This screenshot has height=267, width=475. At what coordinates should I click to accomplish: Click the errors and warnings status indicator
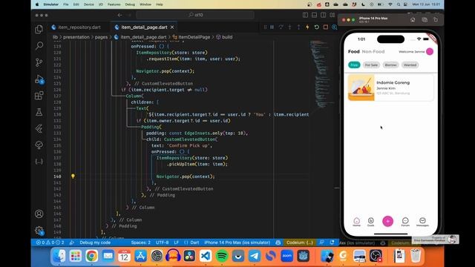point(50,243)
